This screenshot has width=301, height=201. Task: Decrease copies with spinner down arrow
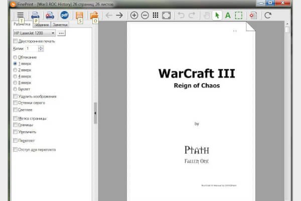tap(41, 50)
